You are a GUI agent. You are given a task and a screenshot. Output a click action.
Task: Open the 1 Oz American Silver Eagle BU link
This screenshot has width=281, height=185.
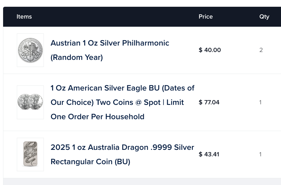click(x=122, y=88)
